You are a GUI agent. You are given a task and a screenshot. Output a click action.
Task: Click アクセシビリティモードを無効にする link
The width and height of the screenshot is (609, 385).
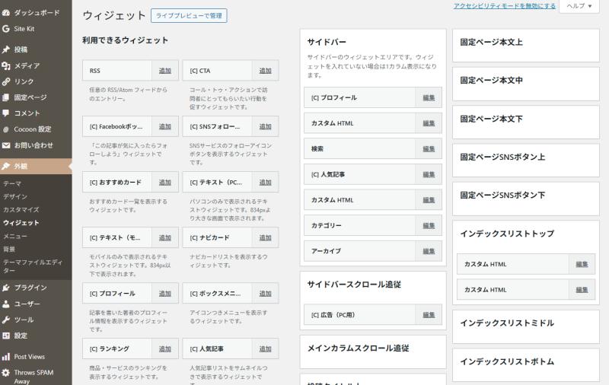(x=504, y=6)
